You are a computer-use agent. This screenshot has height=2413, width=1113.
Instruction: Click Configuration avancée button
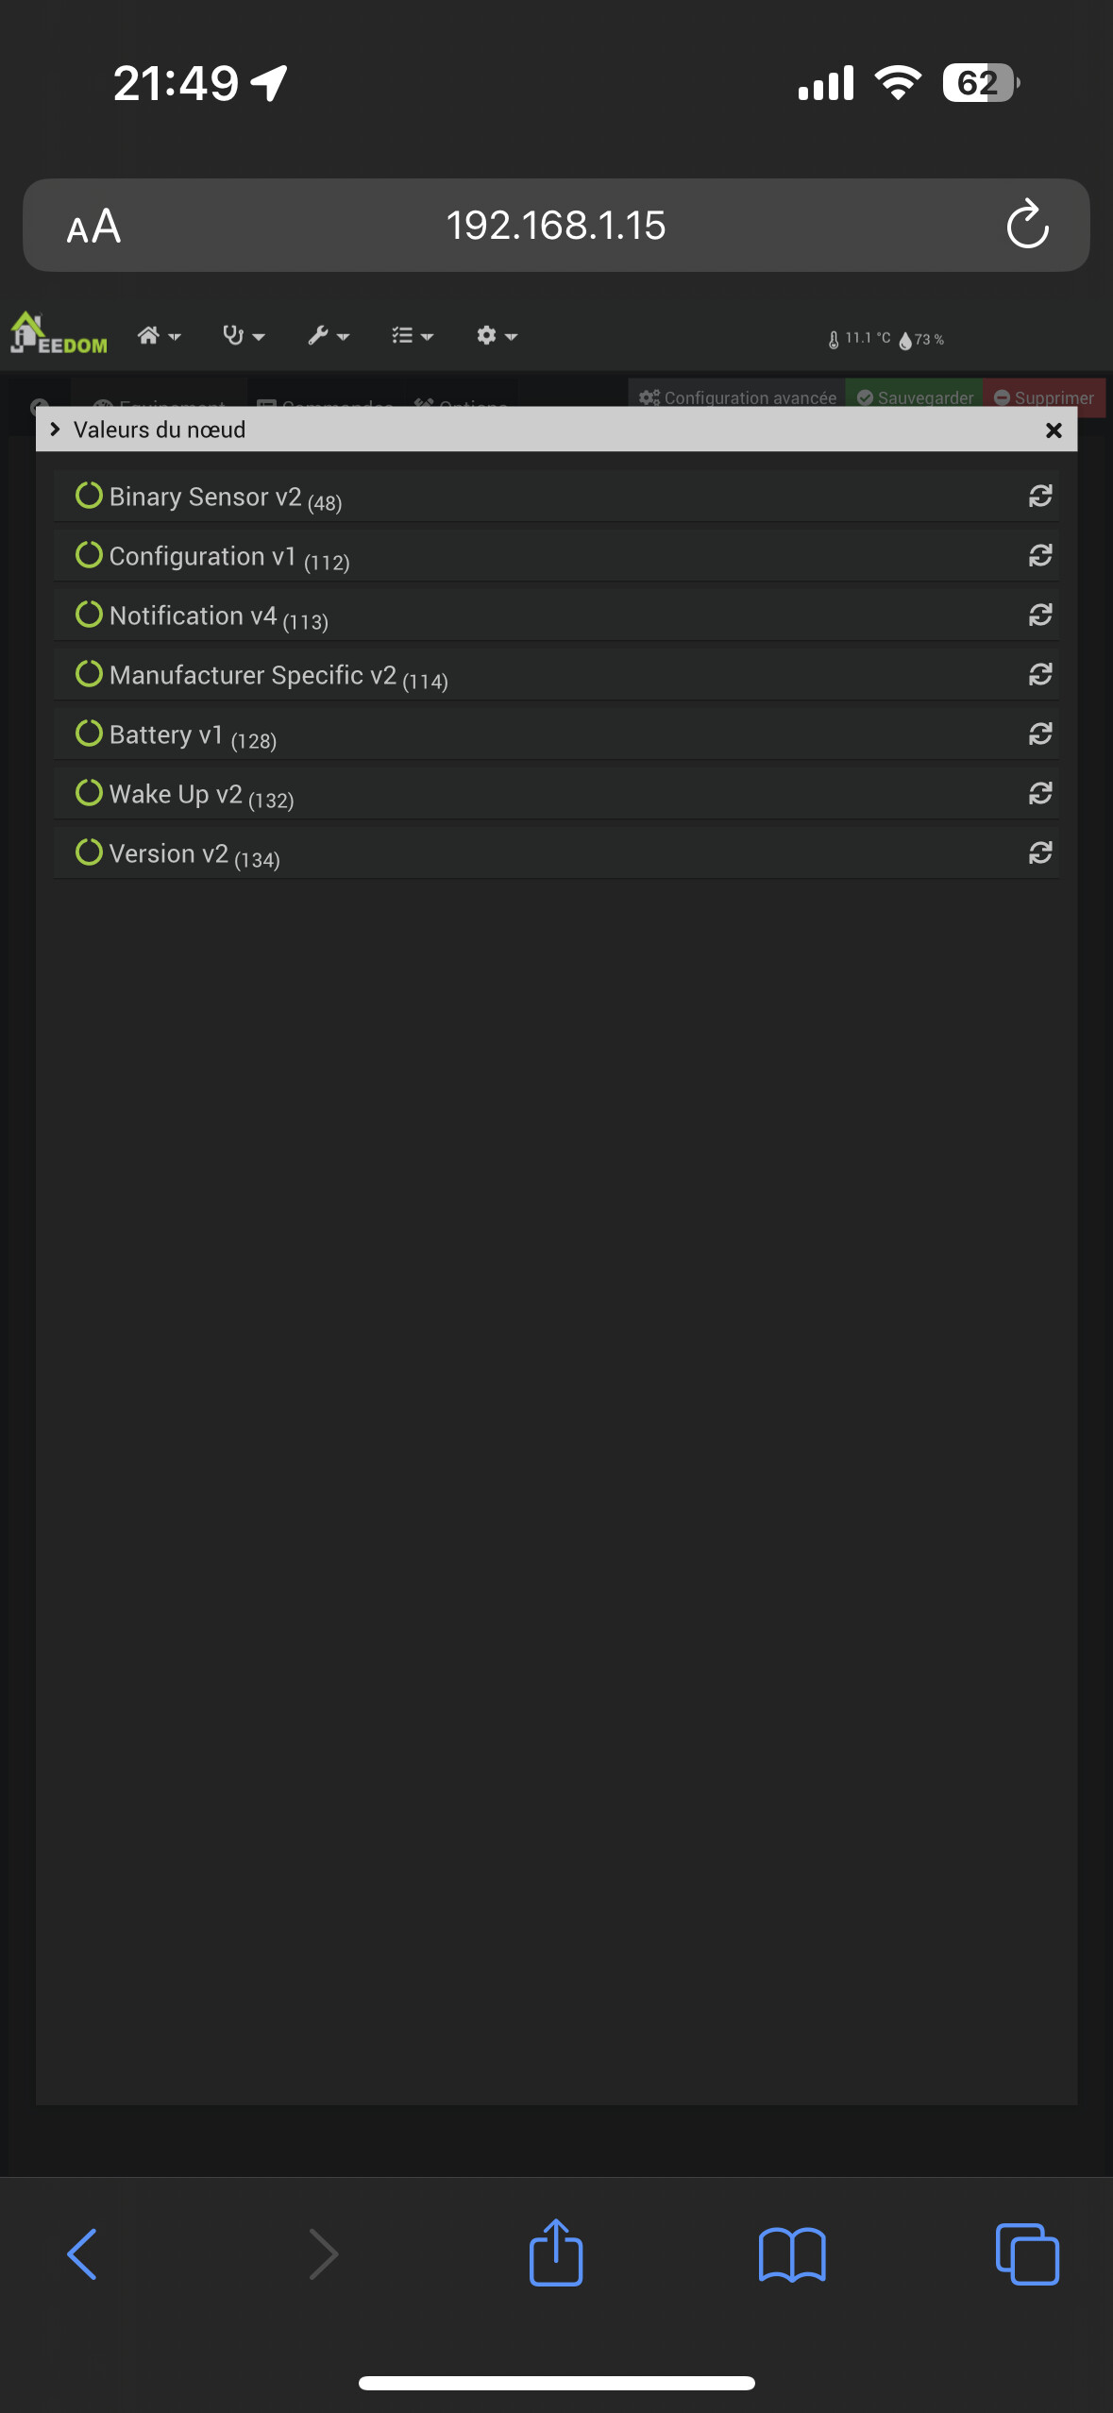[x=737, y=397]
